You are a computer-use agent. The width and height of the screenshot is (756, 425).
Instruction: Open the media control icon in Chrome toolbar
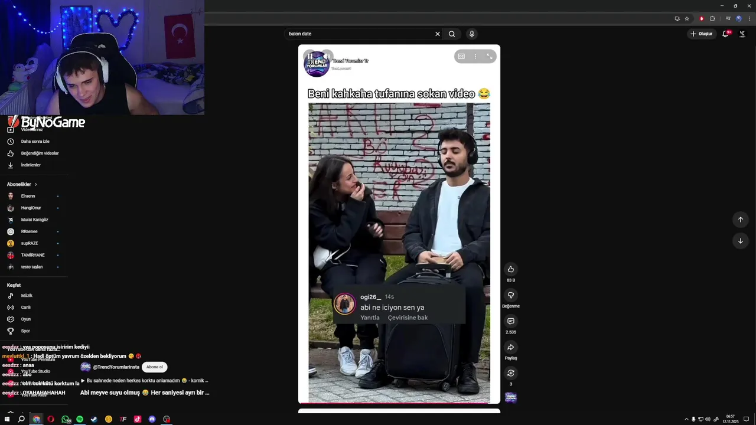(x=728, y=18)
